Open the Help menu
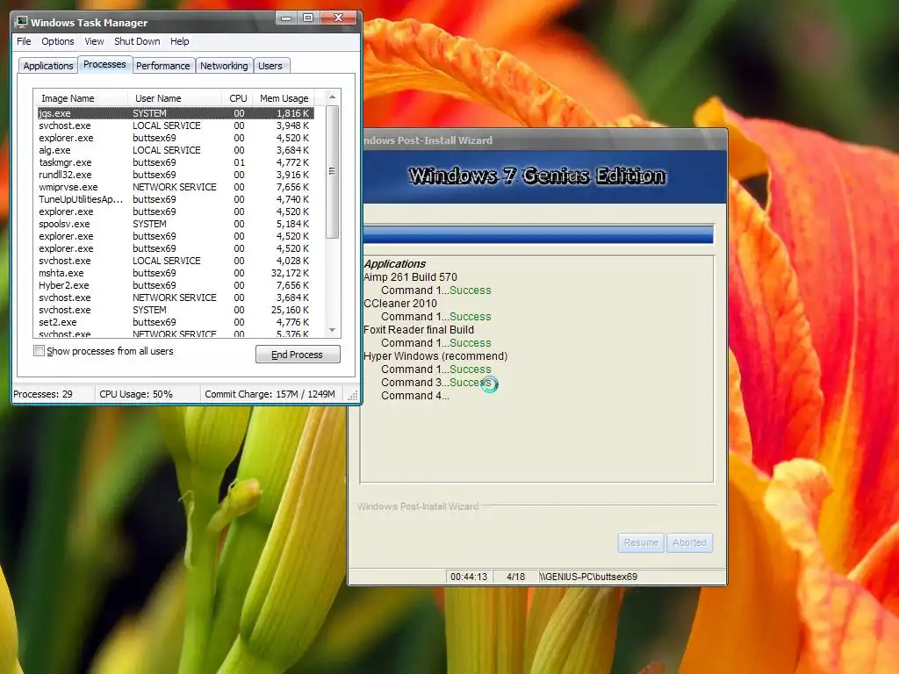Viewport: 899px width, 674px height. pyautogui.click(x=179, y=41)
